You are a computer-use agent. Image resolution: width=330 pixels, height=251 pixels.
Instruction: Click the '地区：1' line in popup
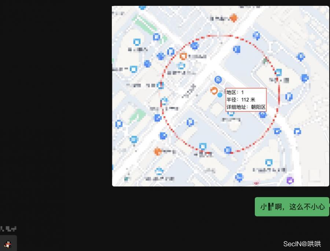click(x=235, y=92)
